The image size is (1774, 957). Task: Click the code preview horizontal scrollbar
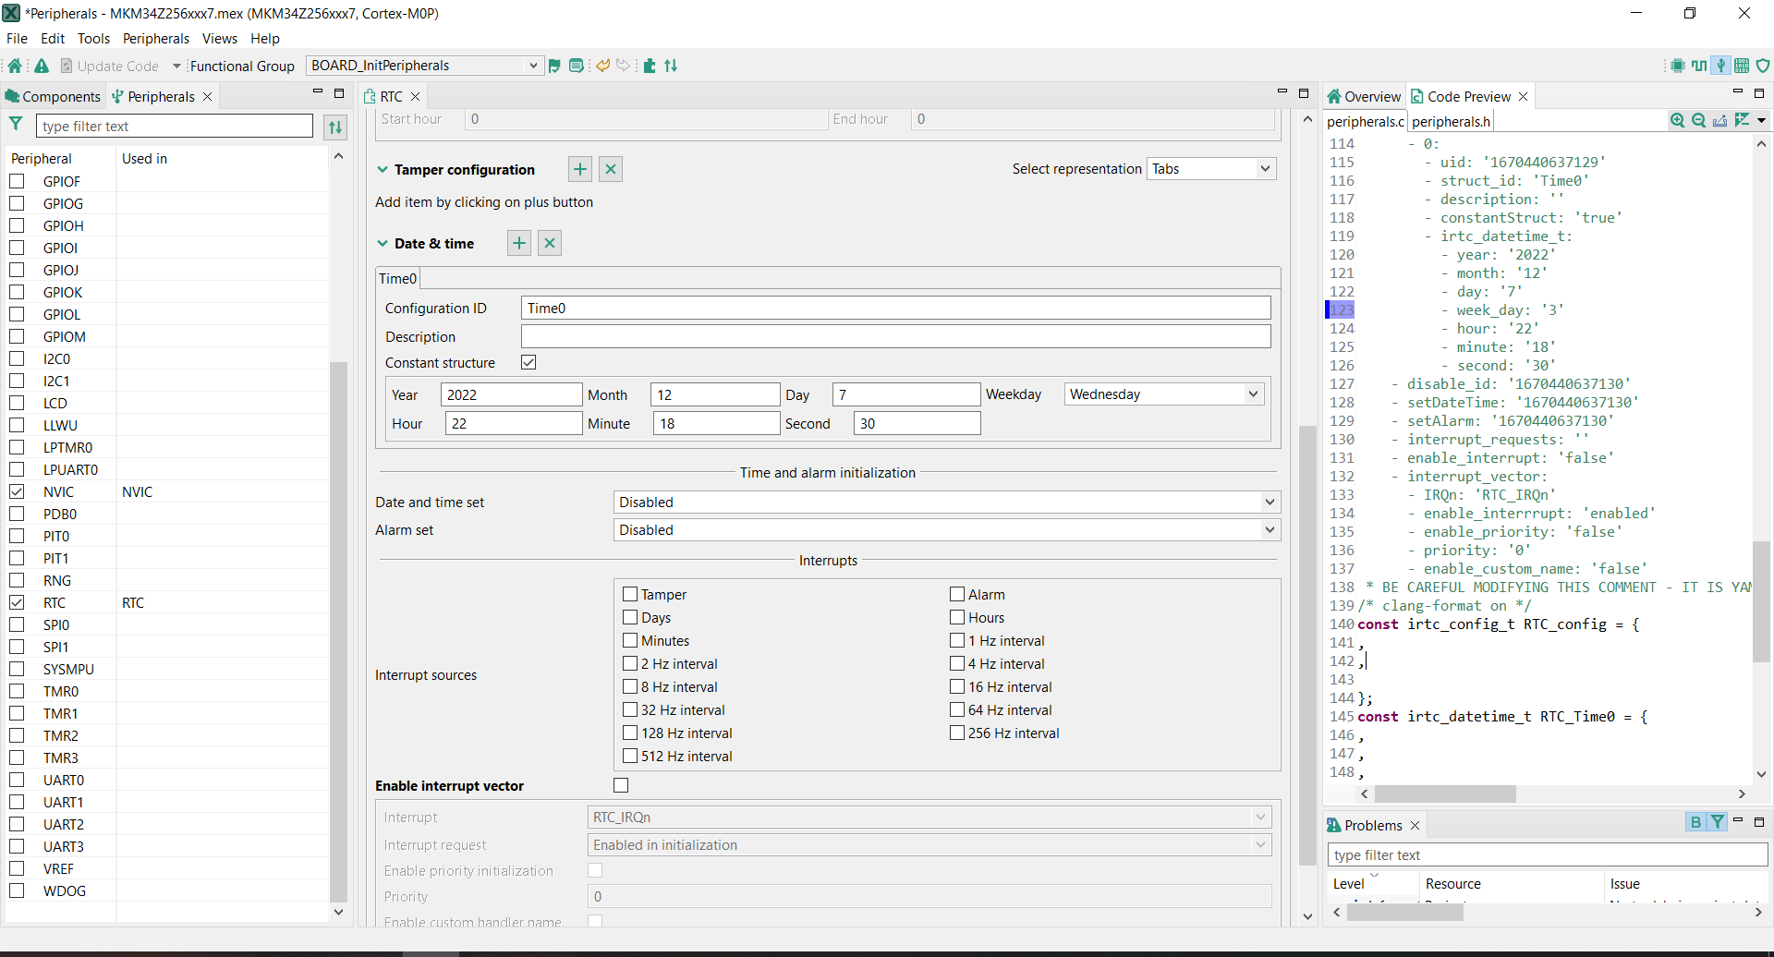click(x=1445, y=794)
